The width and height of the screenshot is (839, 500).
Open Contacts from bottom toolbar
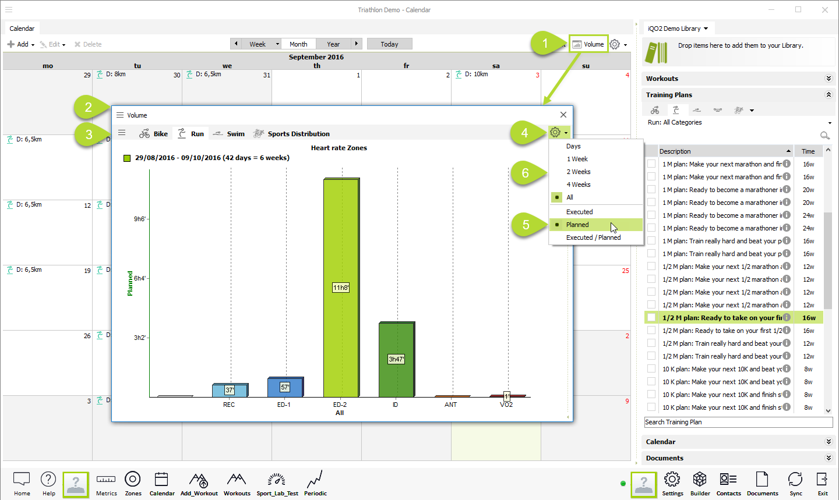[728, 483]
